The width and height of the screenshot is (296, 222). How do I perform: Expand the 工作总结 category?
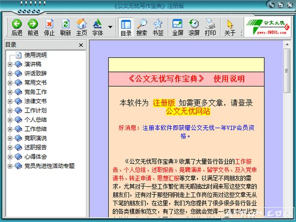pyautogui.click(x=10, y=129)
